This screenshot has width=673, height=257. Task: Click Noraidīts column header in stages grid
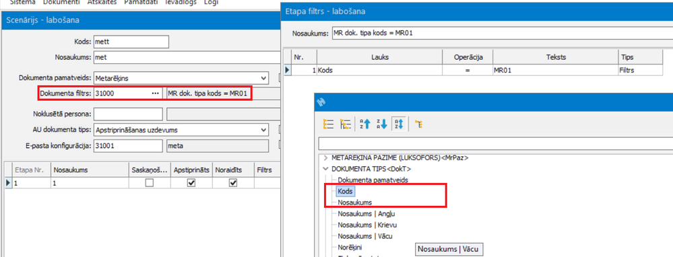(x=233, y=170)
